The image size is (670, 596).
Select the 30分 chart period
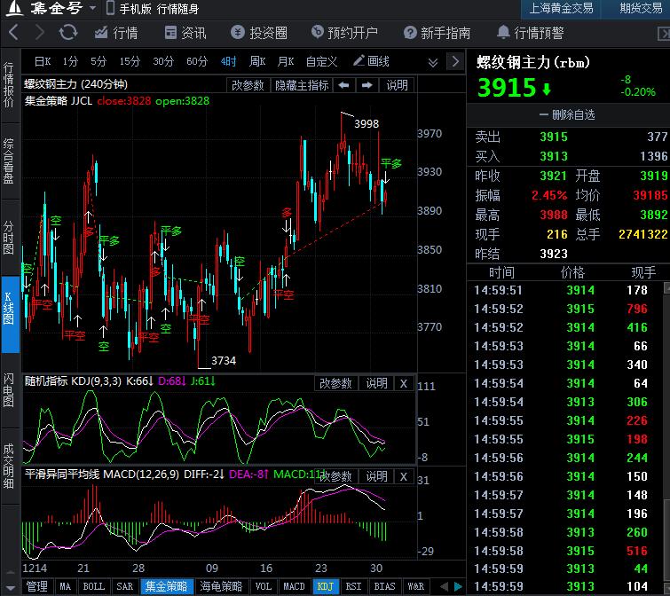point(163,61)
